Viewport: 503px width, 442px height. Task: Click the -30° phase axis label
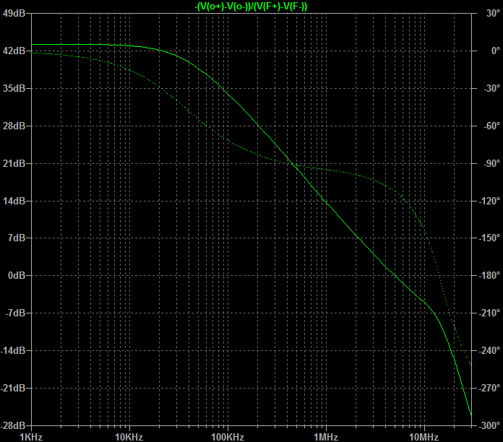point(491,88)
